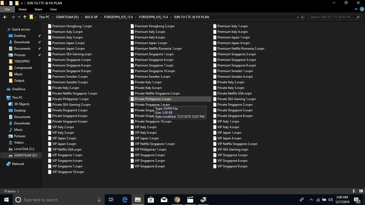Open the Customize Quick Access Toolbar dropdown
Image resolution: width=365 pixels, height=205 pixels.
(x=22, y=3)
